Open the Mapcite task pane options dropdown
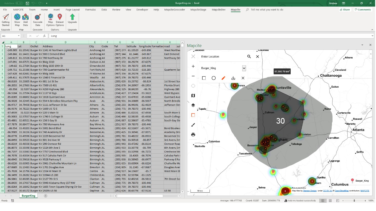This screenshot has width=376, height=211. [362, 45]
